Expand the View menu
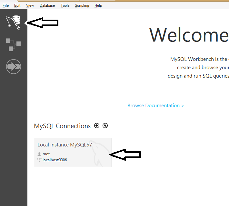 pyautogui.click(x=30, y=5)
